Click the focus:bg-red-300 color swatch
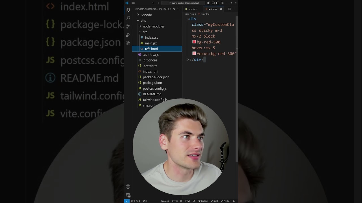362x203 pixels. 194,53
